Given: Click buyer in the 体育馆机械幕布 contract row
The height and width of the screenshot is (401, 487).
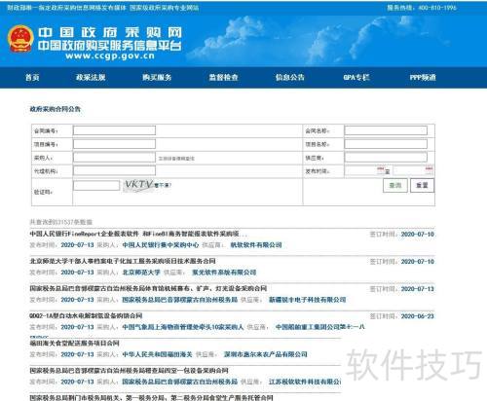Looking at the screenshot, I should (180, 300).
